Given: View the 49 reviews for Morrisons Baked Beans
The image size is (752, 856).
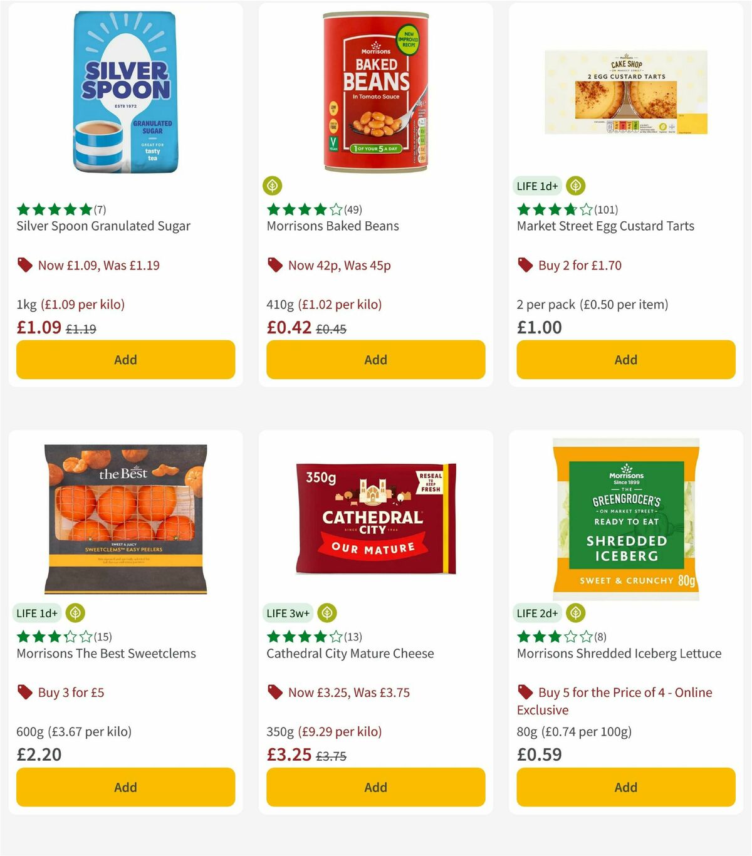Looking at the screenshot, I should [x=353, y=210].
